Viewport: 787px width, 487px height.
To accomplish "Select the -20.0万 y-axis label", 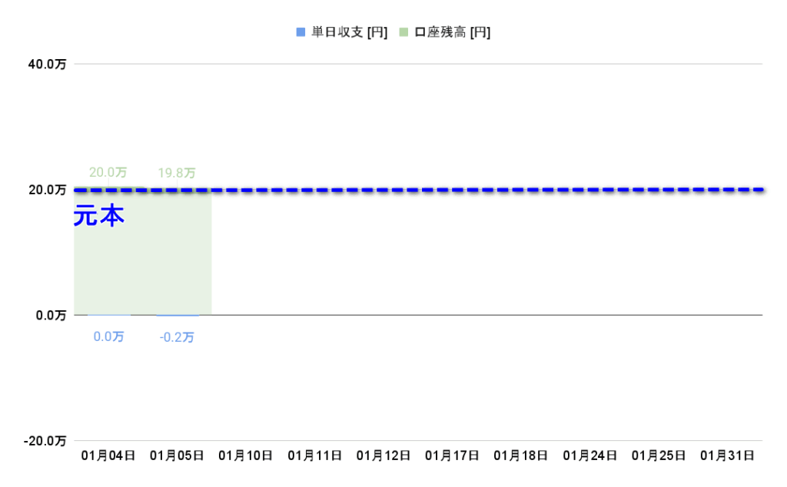I will pyautogui.click(x=45, y=441).
